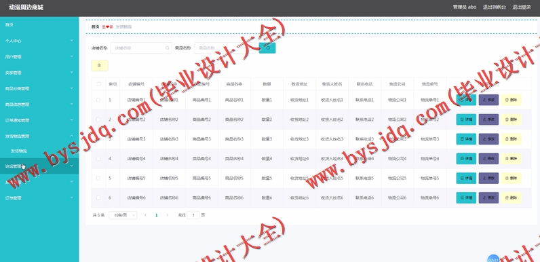Viewport: 540px width, 262px height.
Task: Click the 物流单号 column header
Action: click(x=430, y=83)
